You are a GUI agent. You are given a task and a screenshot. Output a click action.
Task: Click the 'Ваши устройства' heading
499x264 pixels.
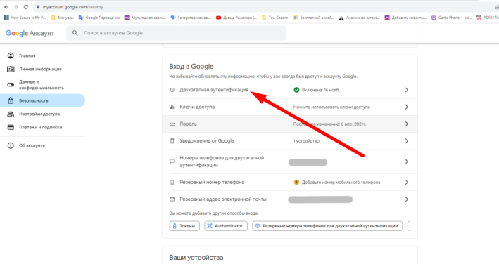click(196, 258)
